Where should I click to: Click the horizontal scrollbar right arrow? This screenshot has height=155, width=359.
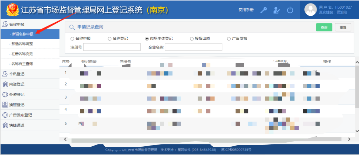349,139
